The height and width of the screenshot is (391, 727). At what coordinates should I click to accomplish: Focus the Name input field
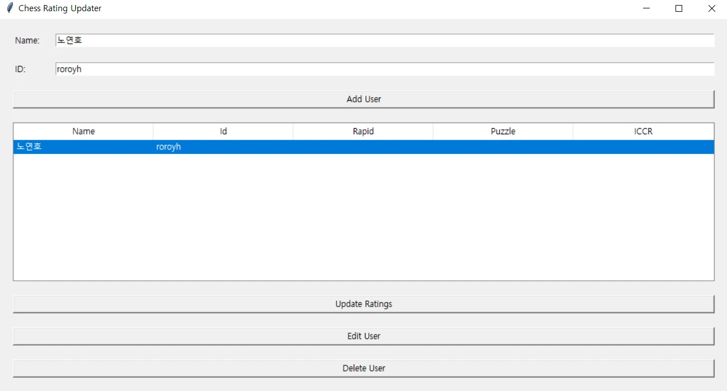(x=384, y=40)
